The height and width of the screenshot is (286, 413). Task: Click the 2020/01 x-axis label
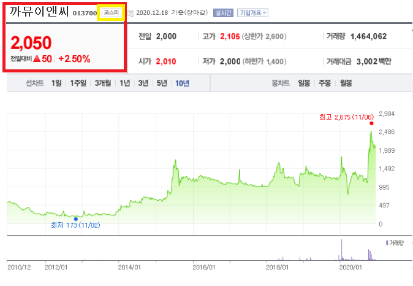(350, 267)
